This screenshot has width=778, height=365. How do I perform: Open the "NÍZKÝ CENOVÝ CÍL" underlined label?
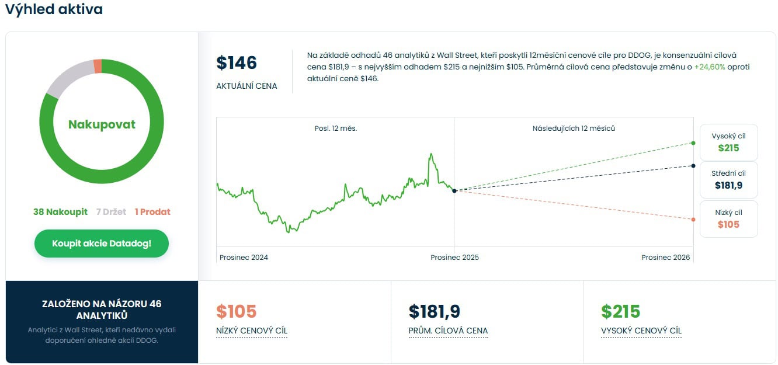click(252, 331)
